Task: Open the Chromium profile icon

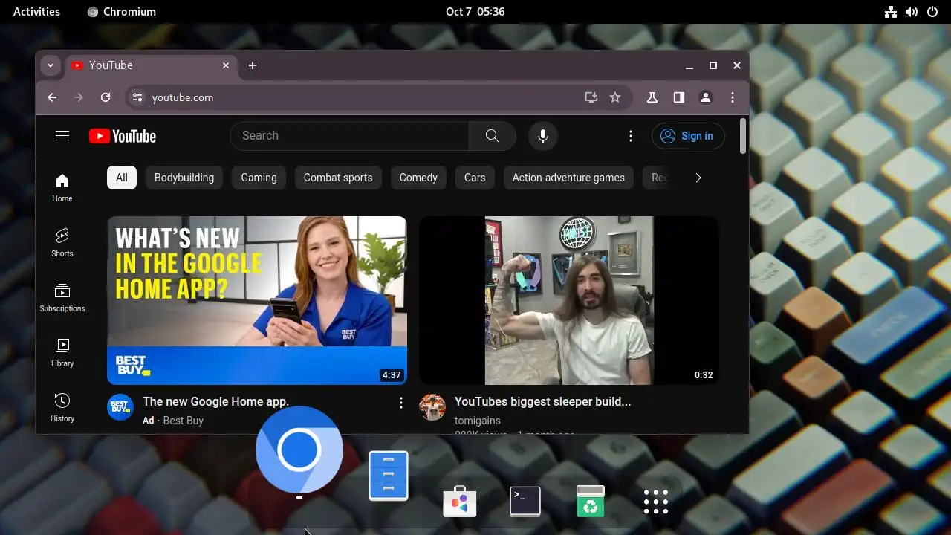Action: (706, 97)
